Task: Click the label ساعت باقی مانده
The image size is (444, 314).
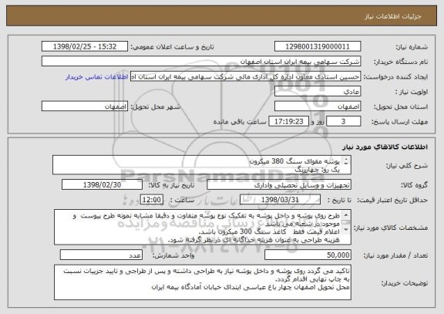Action: tap(240, 122)
